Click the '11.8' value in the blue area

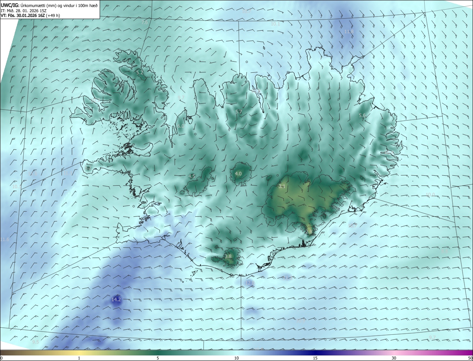[349, 32]
